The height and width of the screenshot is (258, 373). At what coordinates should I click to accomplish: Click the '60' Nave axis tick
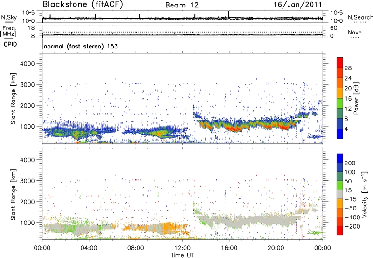333,28
